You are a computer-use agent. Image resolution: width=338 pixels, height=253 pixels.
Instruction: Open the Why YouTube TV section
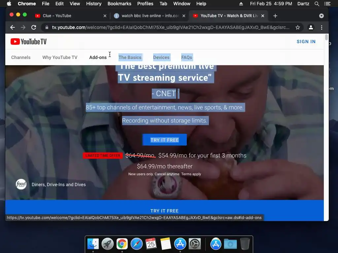click(60, 57)
